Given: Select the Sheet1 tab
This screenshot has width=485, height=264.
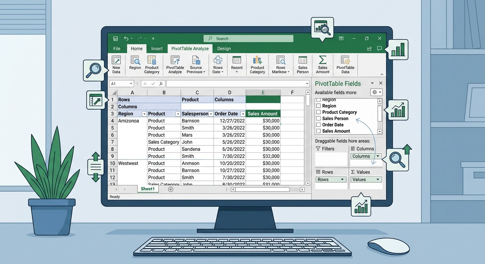Looking at the screenshot, I should point(148,189).
